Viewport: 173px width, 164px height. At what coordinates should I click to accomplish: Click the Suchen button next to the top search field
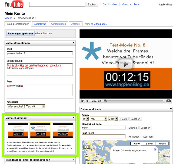point(92,4)
